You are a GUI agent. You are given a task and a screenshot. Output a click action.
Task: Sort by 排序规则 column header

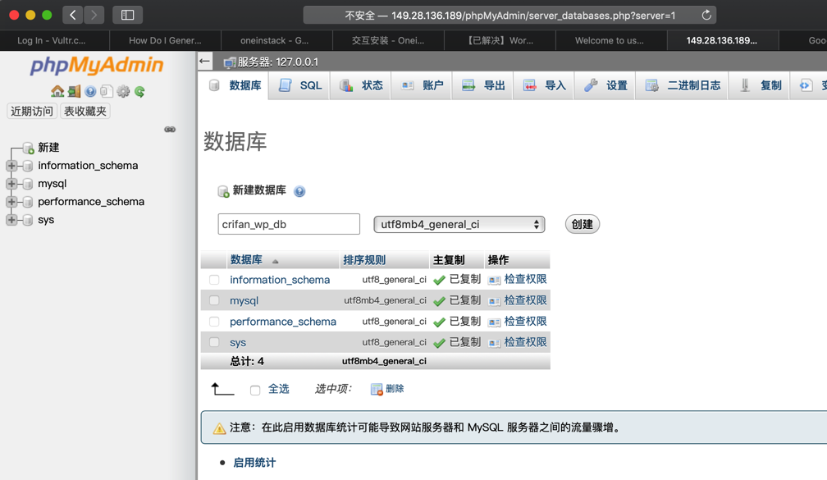click(364, 260)
